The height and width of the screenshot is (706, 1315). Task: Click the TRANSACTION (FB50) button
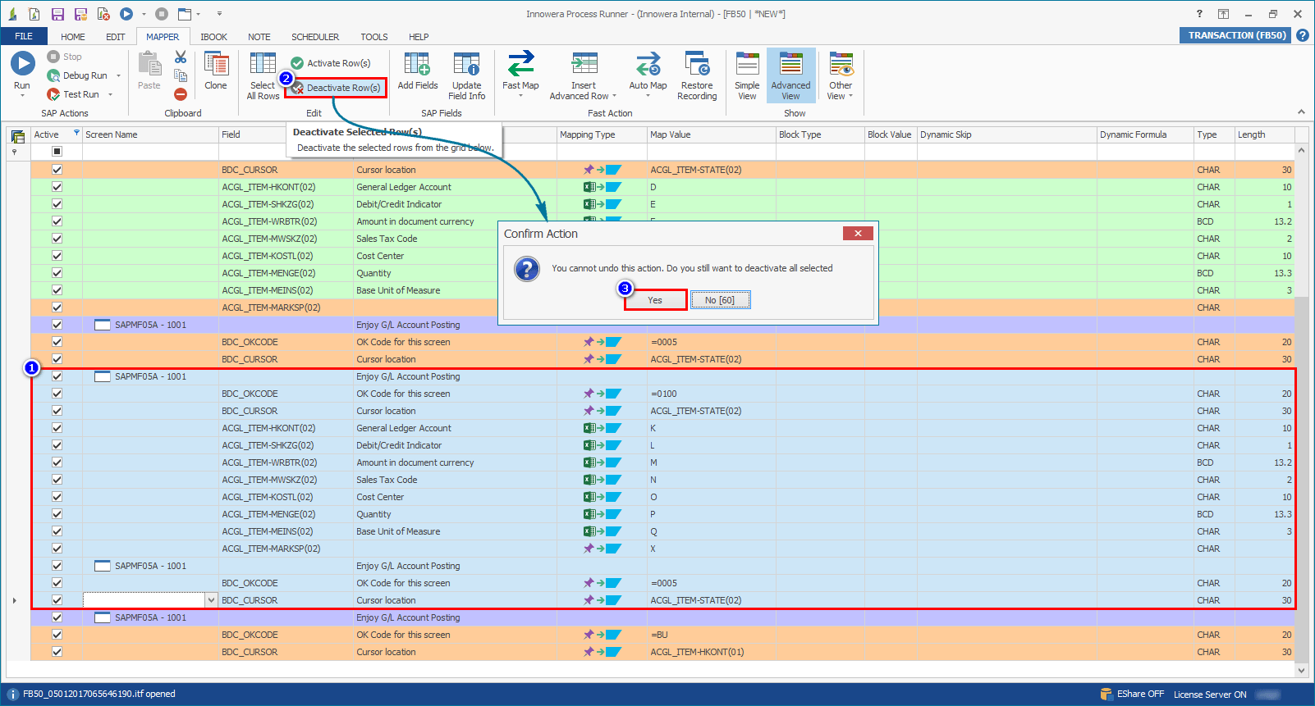click(x=1236, y=35)
